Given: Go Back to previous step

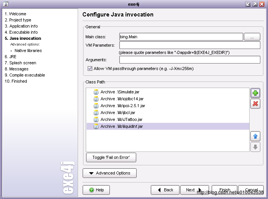Looking at the screenshot, I should [x=165, y=190].
